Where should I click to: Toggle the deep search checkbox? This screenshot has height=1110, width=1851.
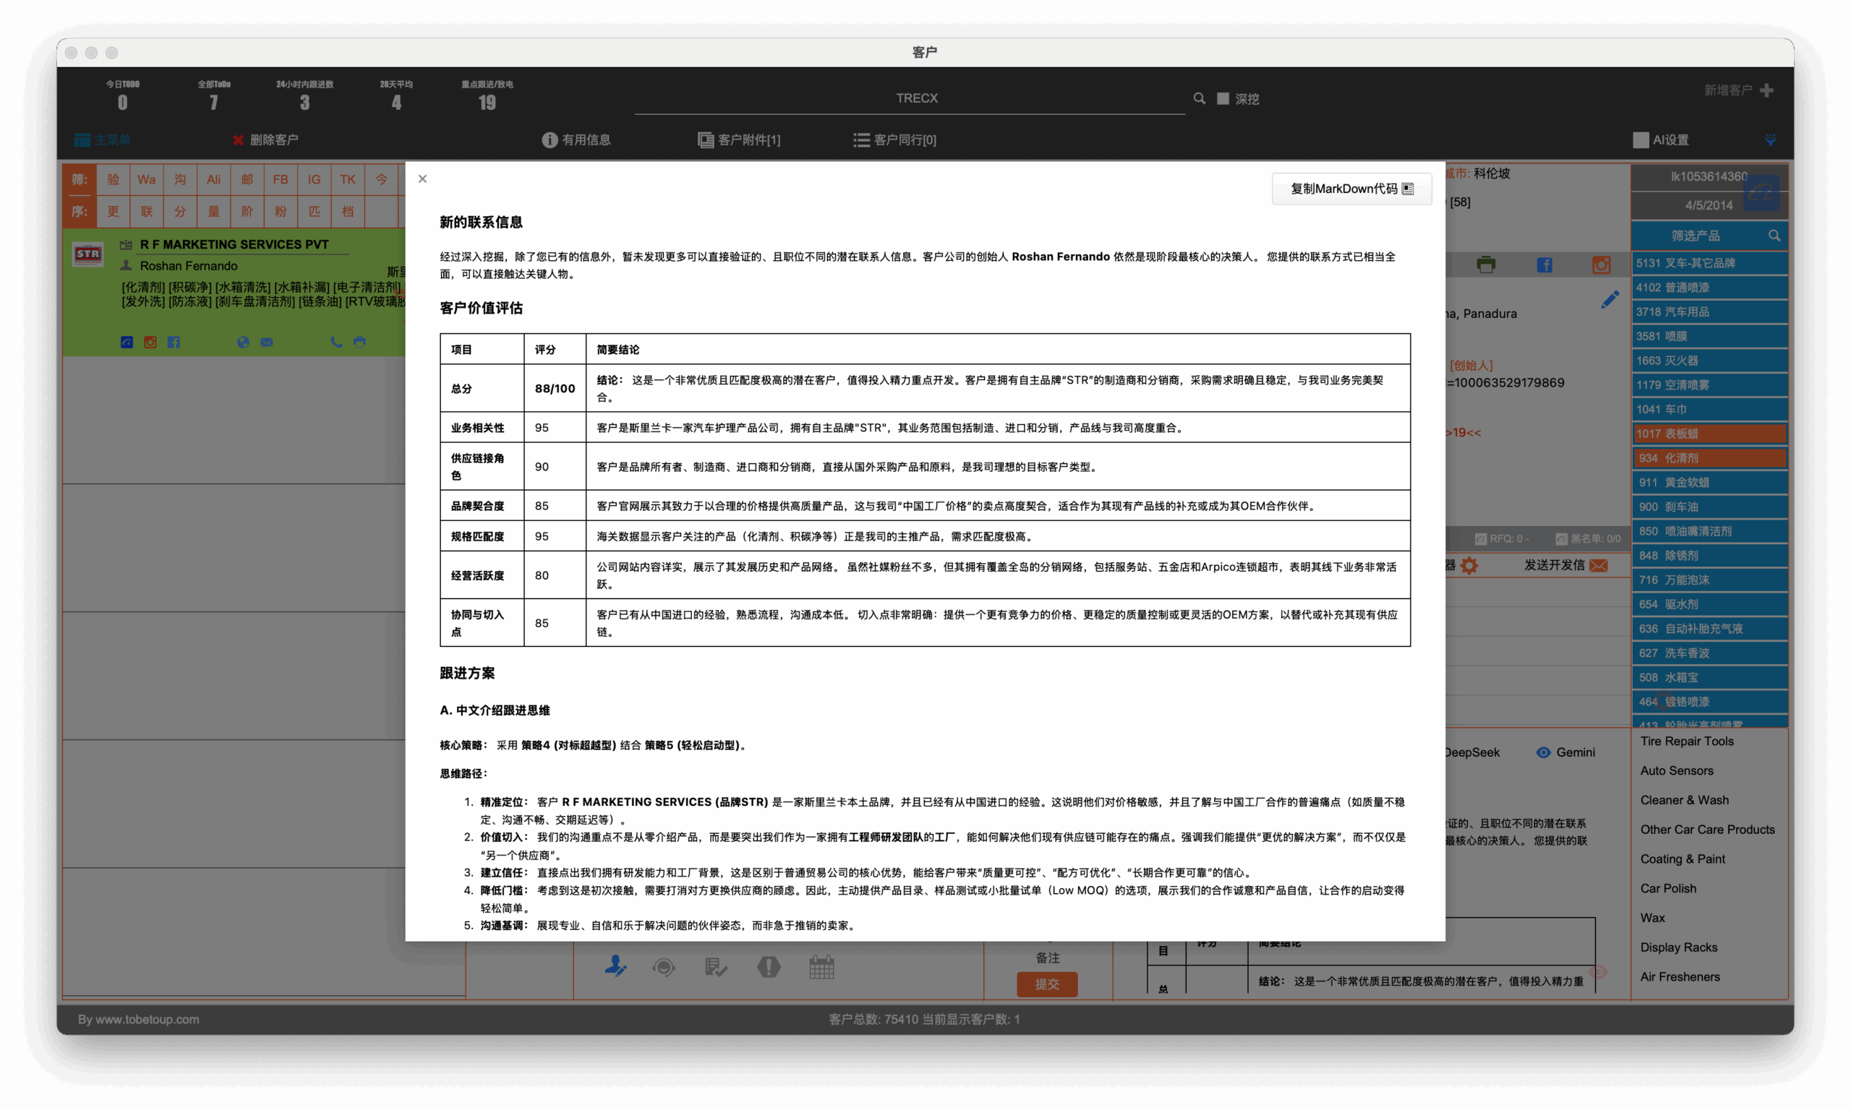pyautogui.click(x=1223, y=99)
